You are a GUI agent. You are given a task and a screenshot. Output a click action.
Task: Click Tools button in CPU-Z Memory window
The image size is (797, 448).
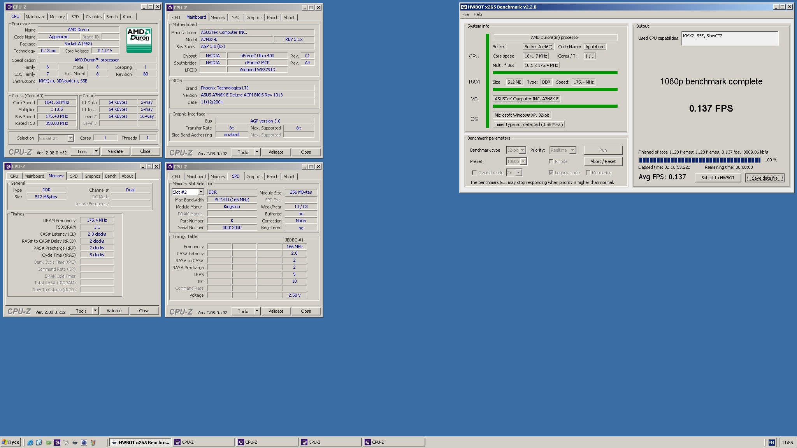(x=81, y=311)
